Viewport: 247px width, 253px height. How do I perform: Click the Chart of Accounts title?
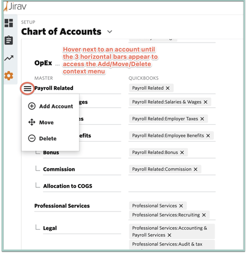pos(61,32)
